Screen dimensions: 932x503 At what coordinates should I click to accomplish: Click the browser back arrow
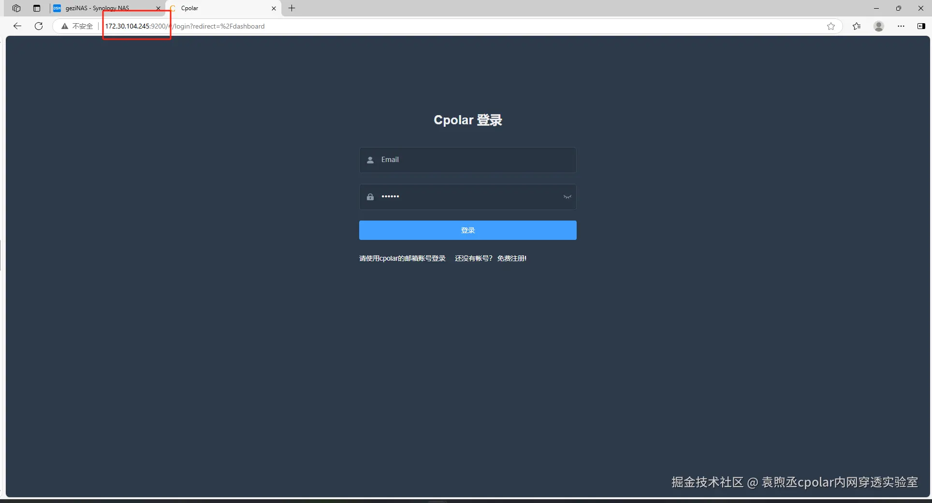point(17,26)
